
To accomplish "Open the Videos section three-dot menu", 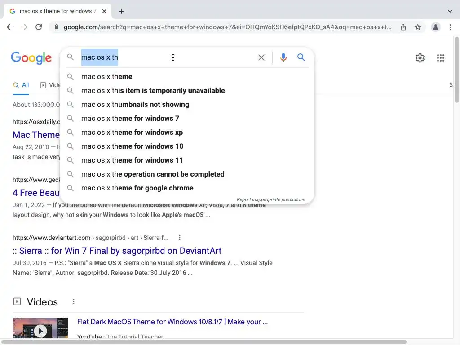I will coord(74,301).
